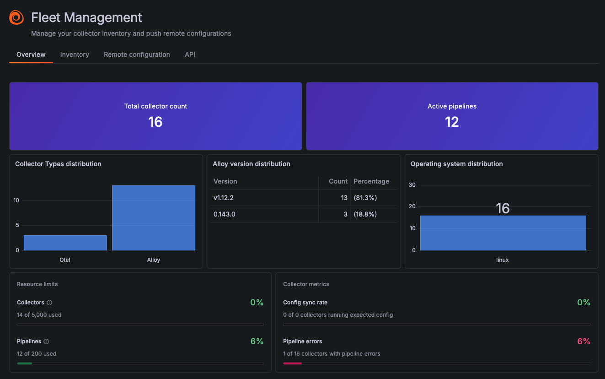Click the info icon beside Pipelines limit

(46, 341)
